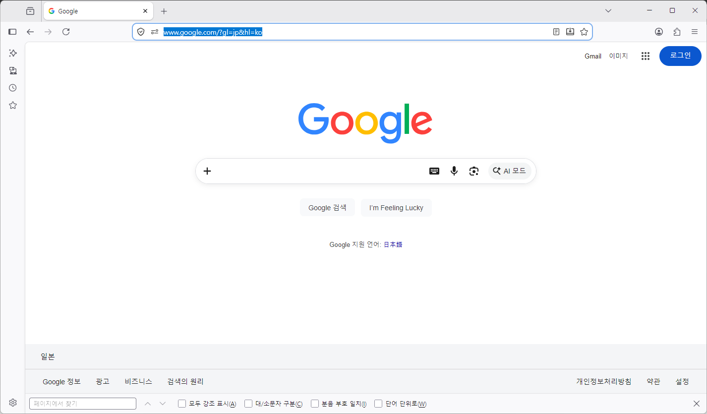Open history sidebar clock icon
This screenshot has width=707, height=414.
13,88
